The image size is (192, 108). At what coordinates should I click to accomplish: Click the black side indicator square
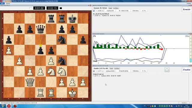(x=61, y=8)
